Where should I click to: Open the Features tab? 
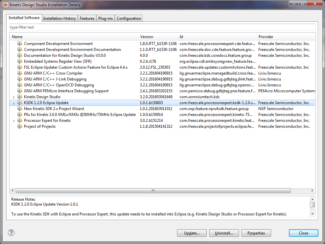click(87, 18)
